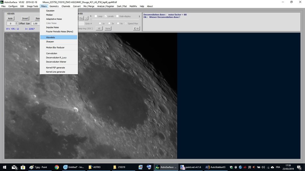Open the Analyze / Register menu
The width and height of the screenshot is (305, 171).
(106, 6)
